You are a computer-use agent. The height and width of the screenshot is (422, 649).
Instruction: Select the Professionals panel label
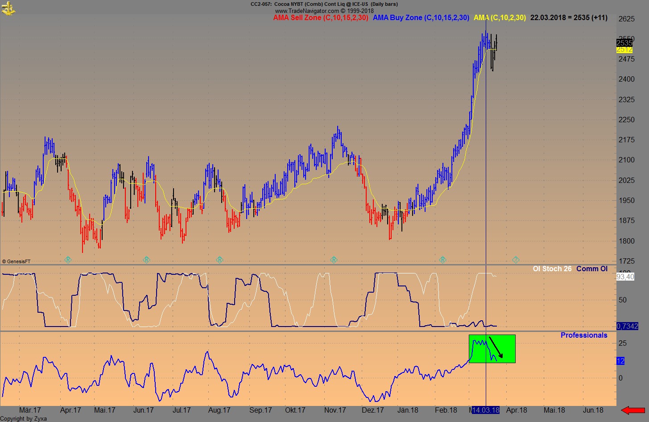tap(584, 335)
